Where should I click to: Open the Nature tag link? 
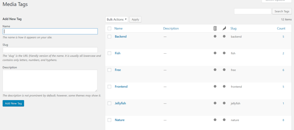[120, 120]
